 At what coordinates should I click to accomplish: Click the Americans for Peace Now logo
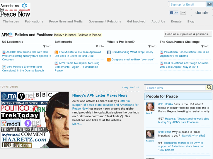[x=15, y=10]
